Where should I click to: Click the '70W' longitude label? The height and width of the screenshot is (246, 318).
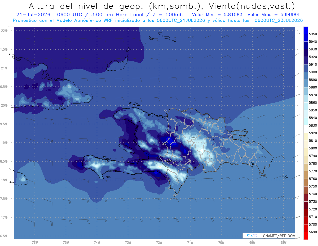221,242
